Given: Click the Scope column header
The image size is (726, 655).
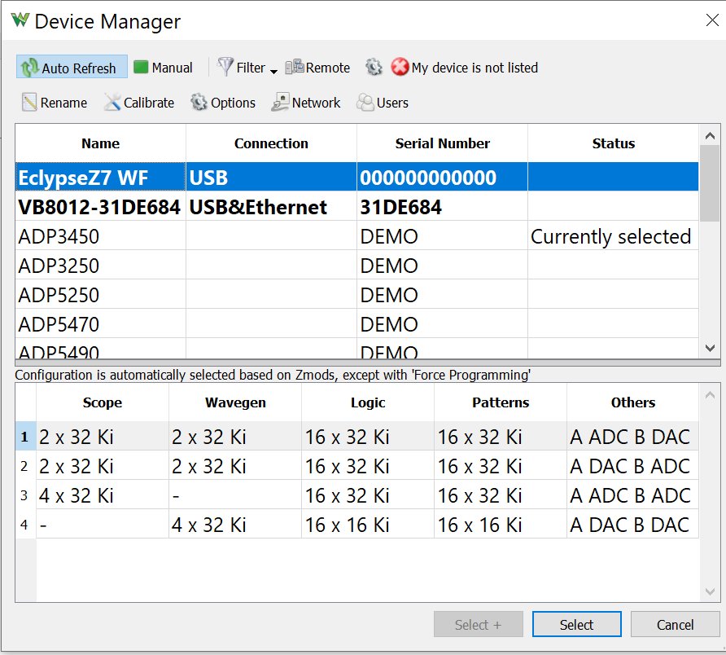Looking at the screenshot, I should [x=103, y=402].
